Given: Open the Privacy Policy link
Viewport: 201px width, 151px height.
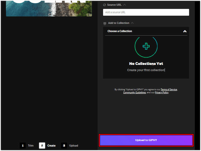Looking at the screenshot, I should 162,92.
